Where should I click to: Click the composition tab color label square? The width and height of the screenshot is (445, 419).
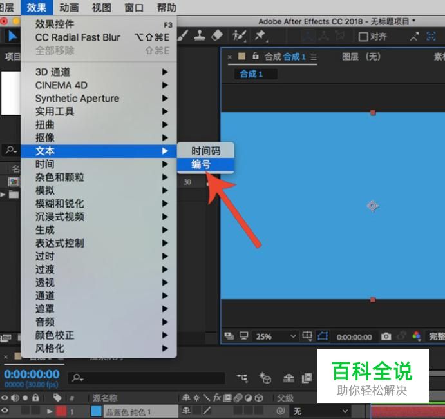(x=241, y=56)
